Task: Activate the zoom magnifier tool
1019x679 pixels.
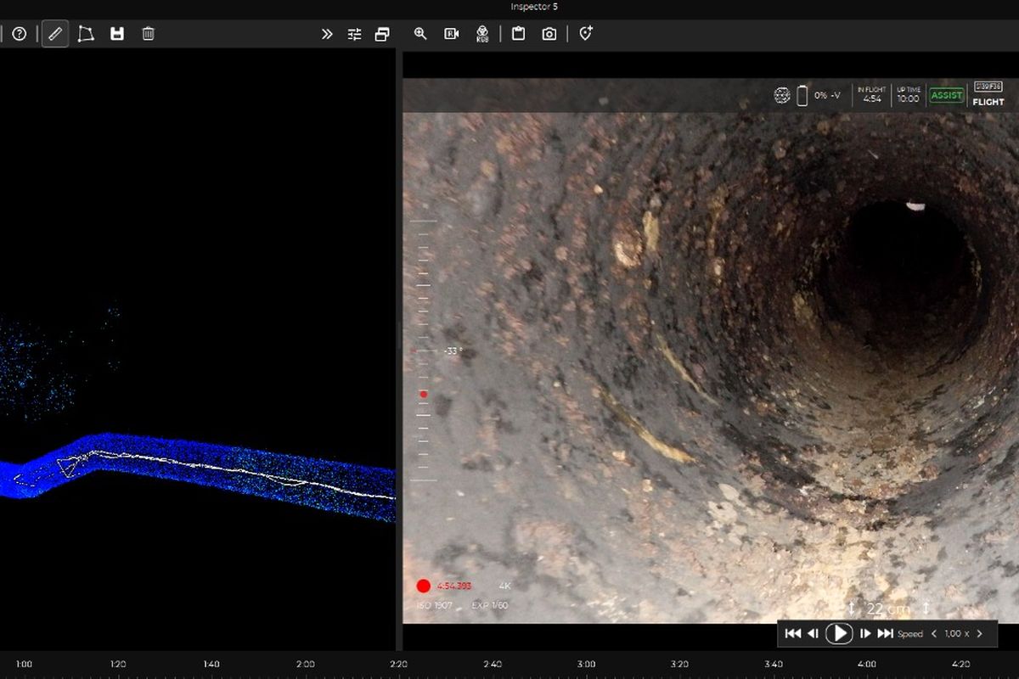Action: pos(420,34)
